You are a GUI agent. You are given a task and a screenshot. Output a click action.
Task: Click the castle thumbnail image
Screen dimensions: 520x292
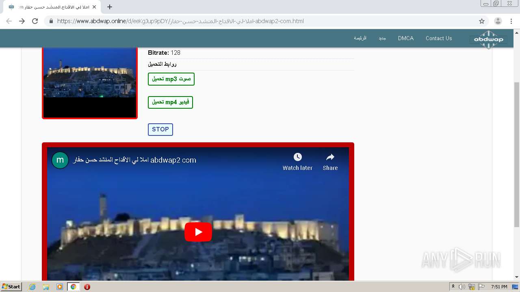[90, 83]
